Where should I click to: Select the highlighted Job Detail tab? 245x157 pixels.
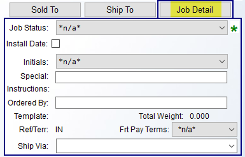pos(195,10)
